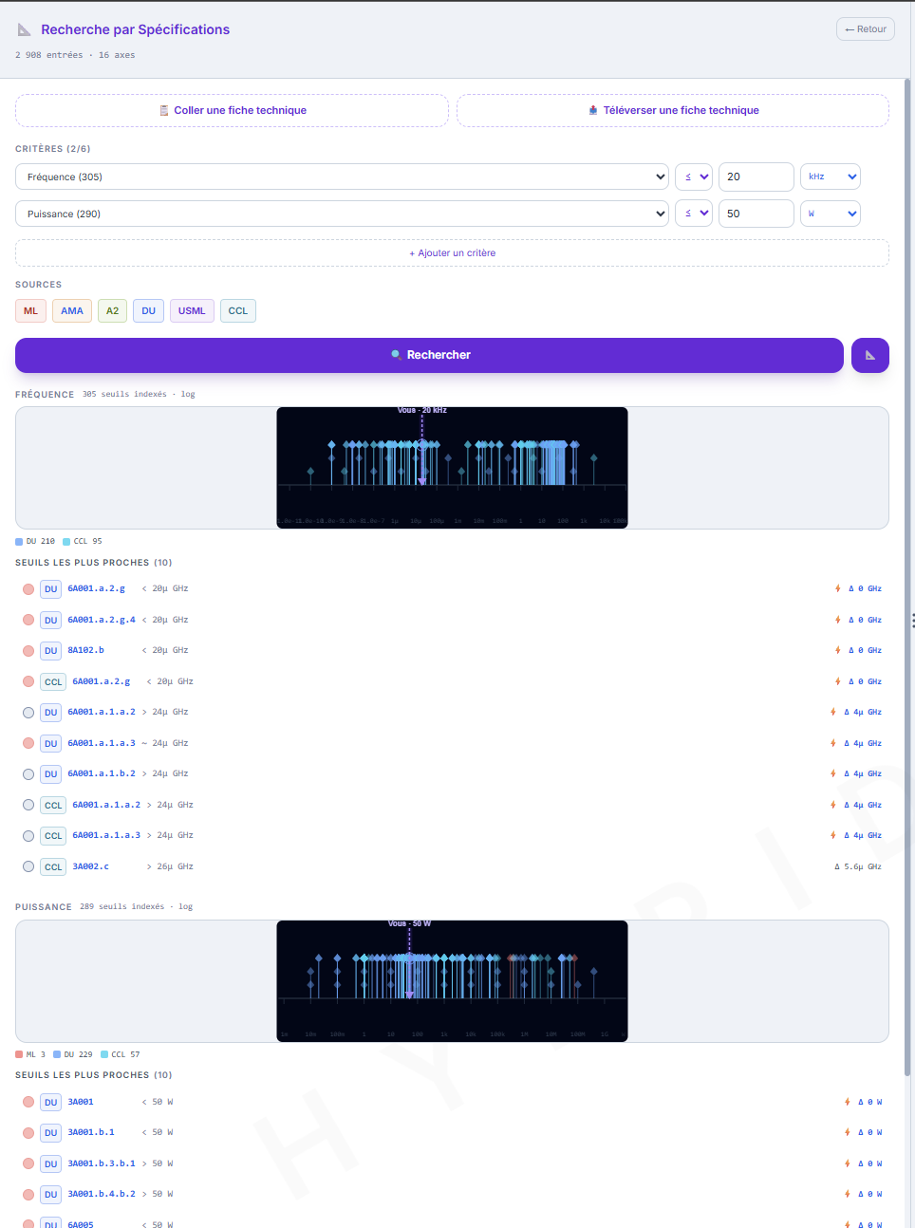Open the 6A001.a.1.b.2 threshold link
This screenshot has height=1228, width=915.
(x=102, y=773)
